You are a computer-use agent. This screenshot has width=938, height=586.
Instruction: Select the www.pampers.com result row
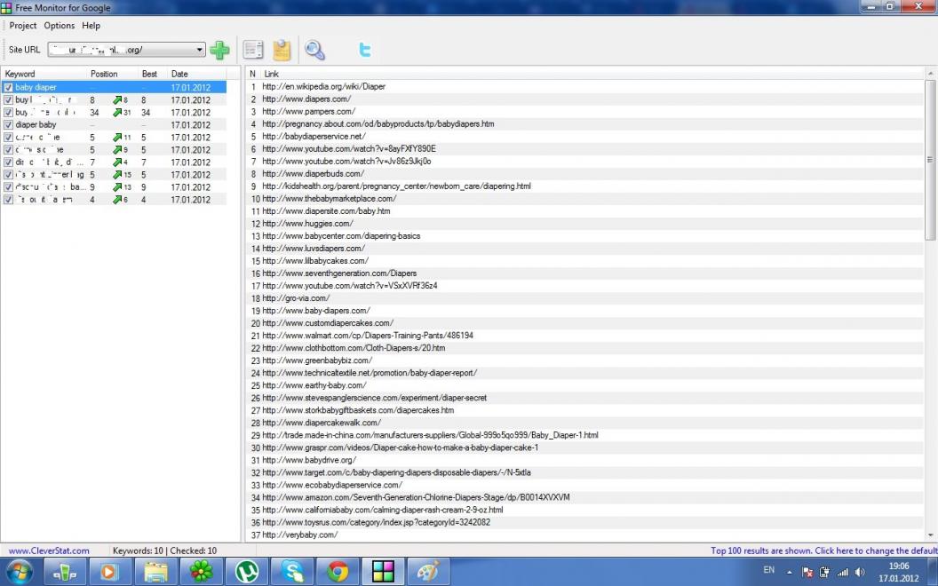[585, 112]
